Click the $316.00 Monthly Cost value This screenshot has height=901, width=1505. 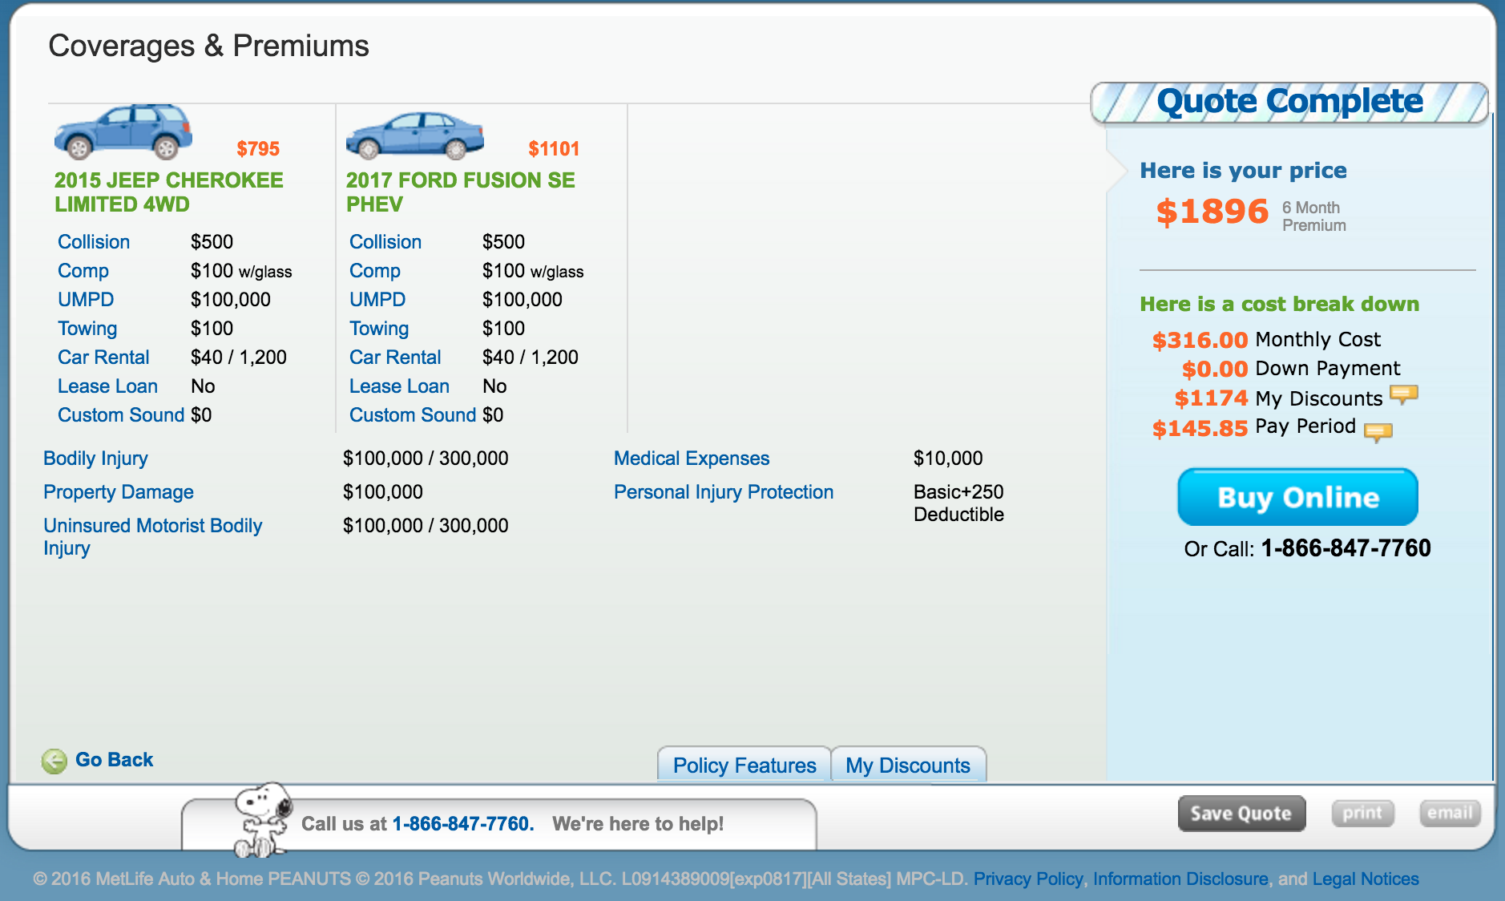[x=1200, y=340]
